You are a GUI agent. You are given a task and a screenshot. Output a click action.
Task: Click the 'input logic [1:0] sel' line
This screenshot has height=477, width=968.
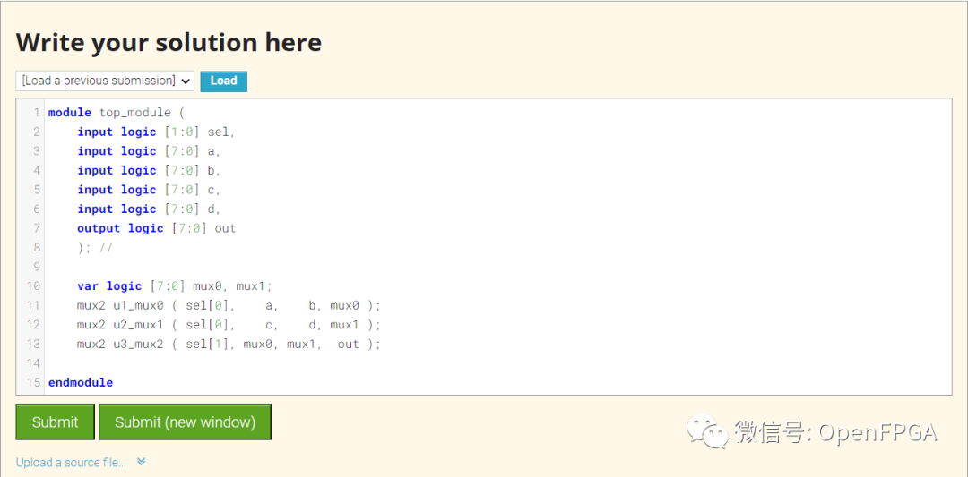(x=155, y=132)
